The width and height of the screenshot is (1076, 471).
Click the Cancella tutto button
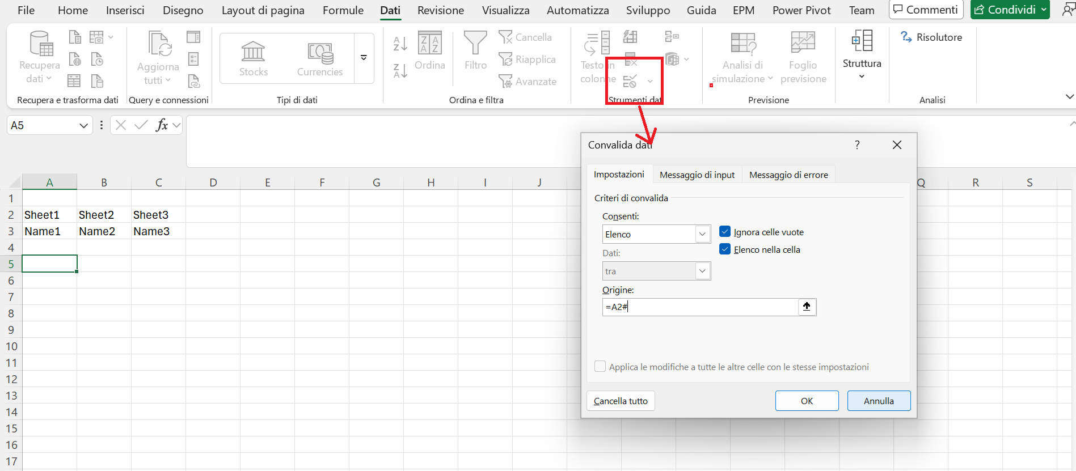pos(621,401)
